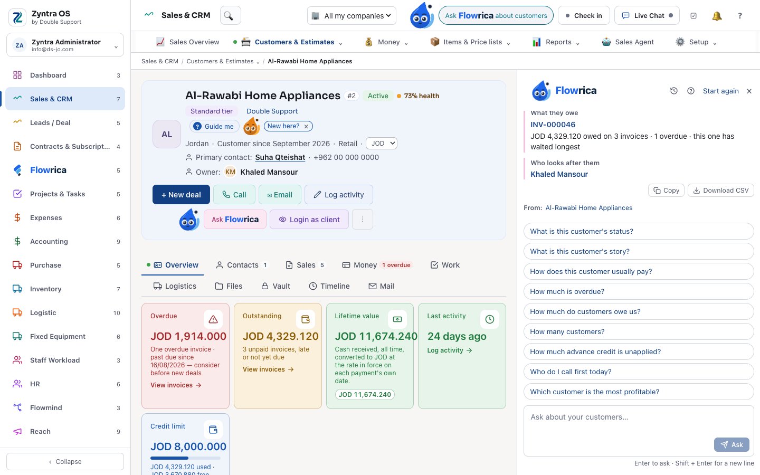Switch to the Contacts tab
The image size is (760, 475).
(x=242, y=265)
